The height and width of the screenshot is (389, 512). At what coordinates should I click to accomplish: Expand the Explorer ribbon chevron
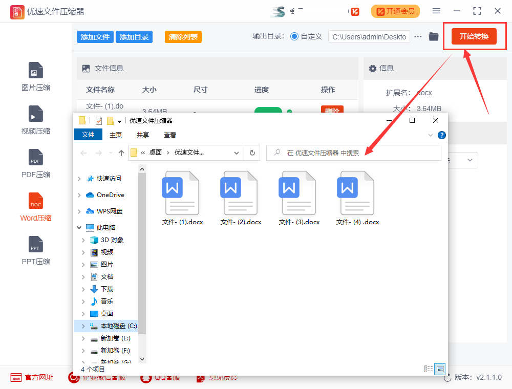(431, 135)
